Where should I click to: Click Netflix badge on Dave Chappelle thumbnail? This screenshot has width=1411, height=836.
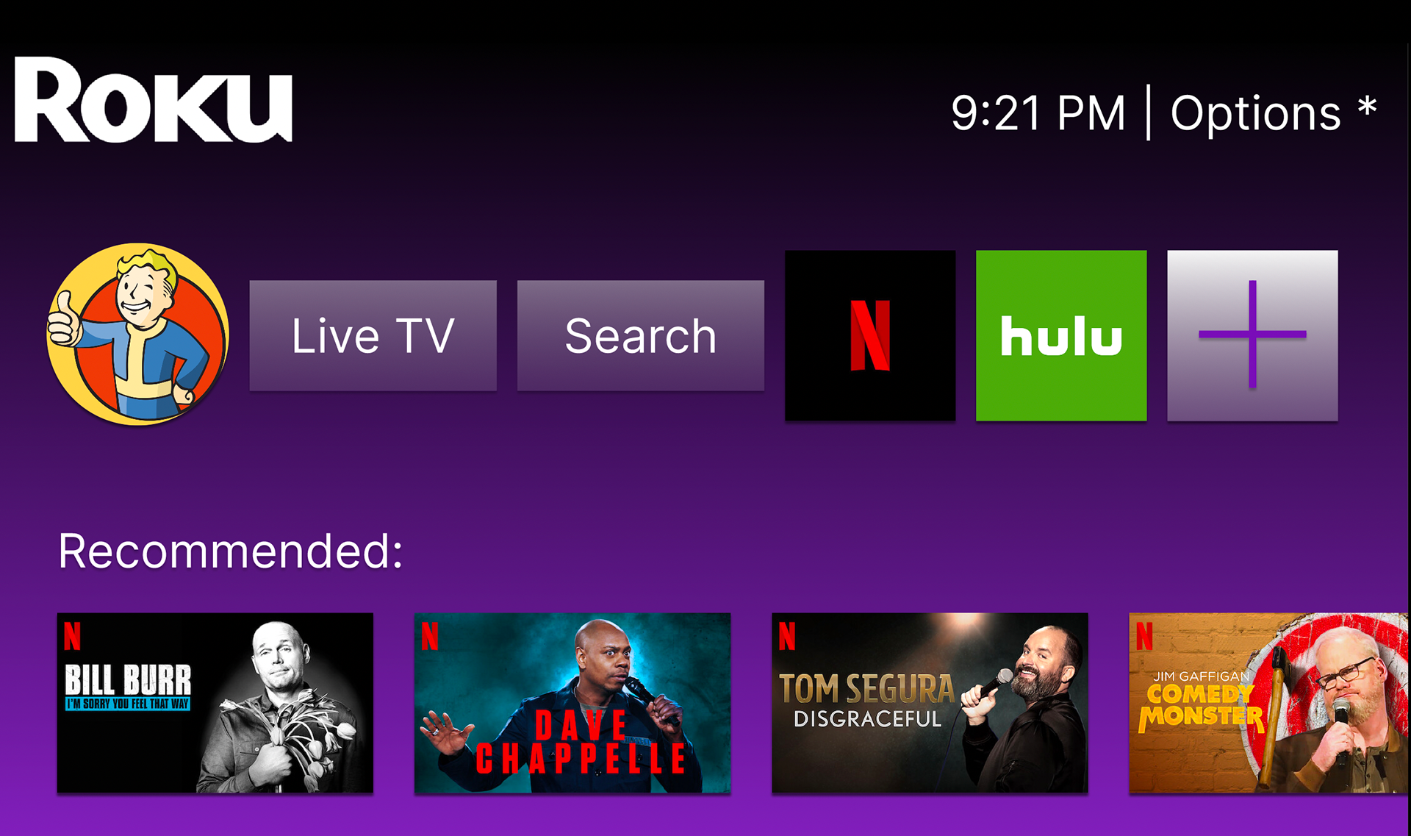click(x=430, y=636)
